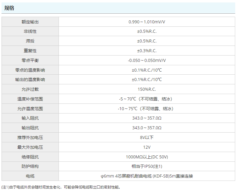Click the 温度补偿范围 label
The height and width of the screenshot is (193, 237).
30,99
